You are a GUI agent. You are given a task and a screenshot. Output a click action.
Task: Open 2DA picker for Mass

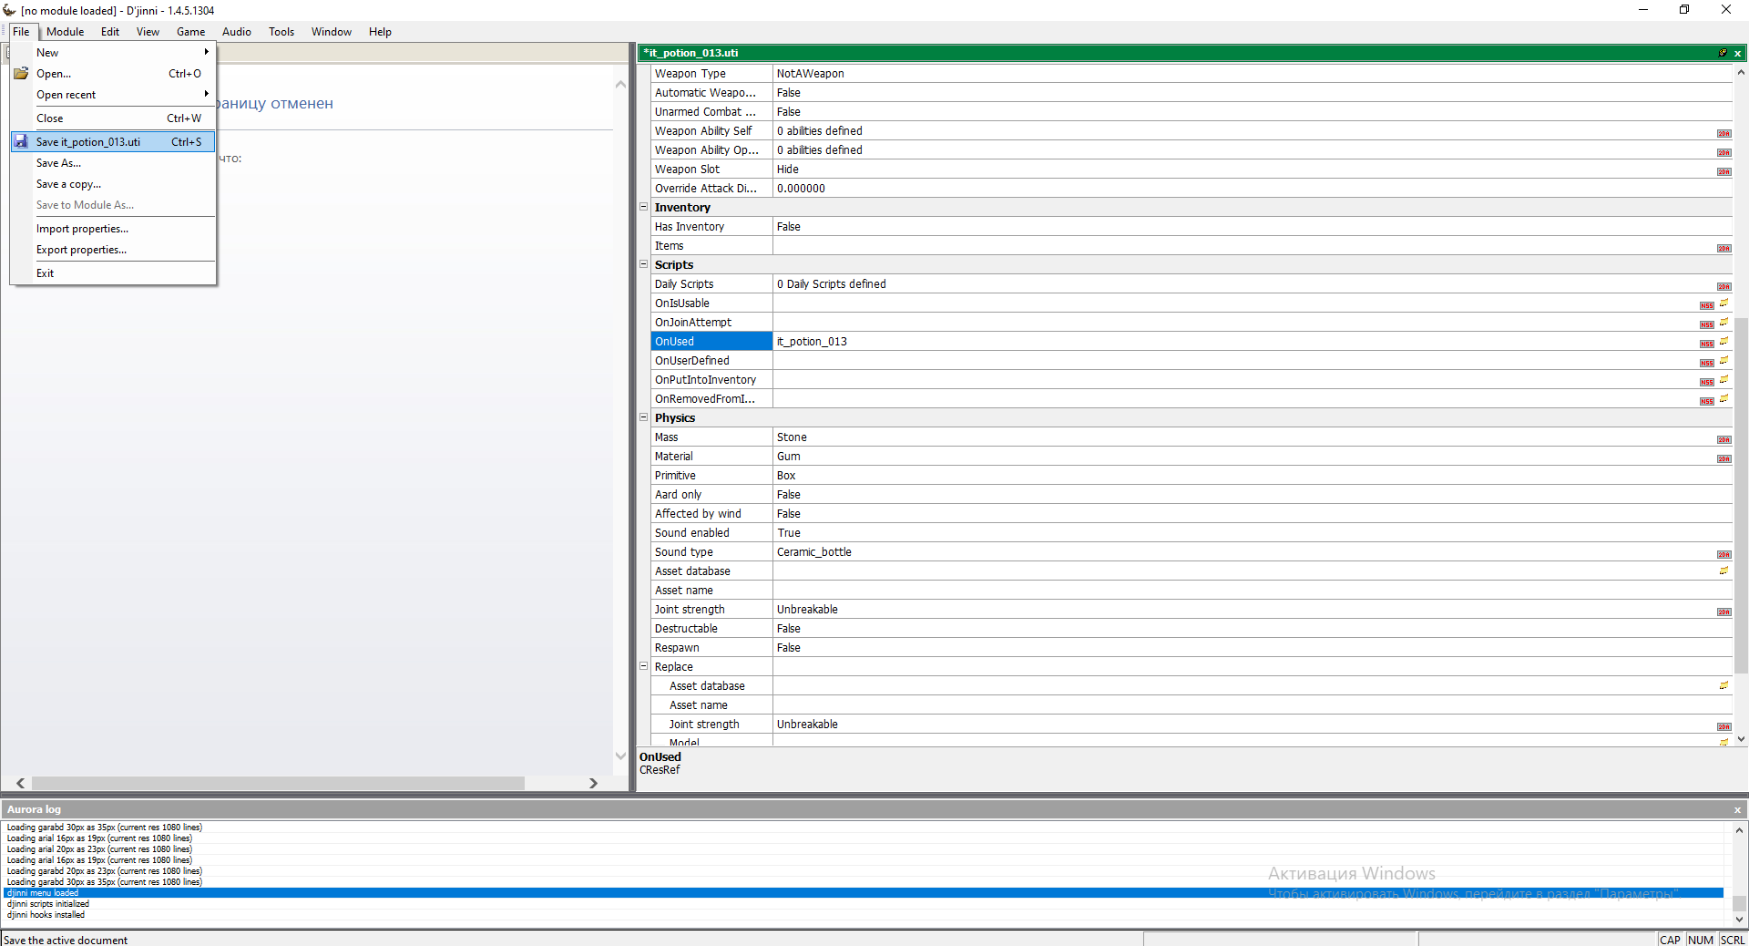(x=1723, y=439)
